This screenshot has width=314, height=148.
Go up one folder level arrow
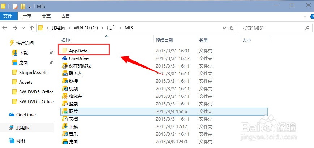click(x=32, y=28)
